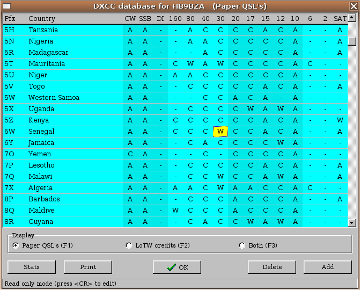Click the Add button
The width and height of the screenshot is (360, 290).
click(328, 267)
